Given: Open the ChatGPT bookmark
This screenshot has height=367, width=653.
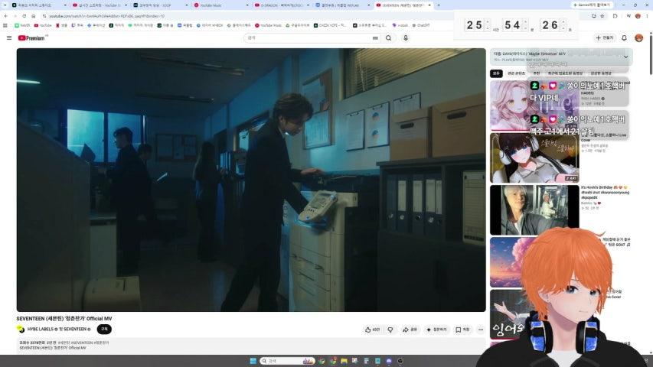Looking at the screenshot, I should coord(420,25).
